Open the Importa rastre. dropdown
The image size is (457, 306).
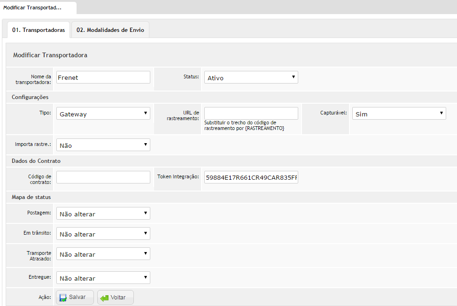[x=103, y=145]
